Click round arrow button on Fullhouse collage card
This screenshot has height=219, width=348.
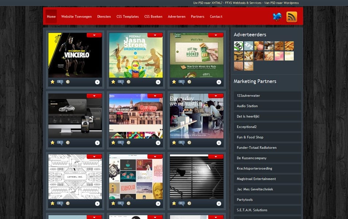click(x=158, y=203)
